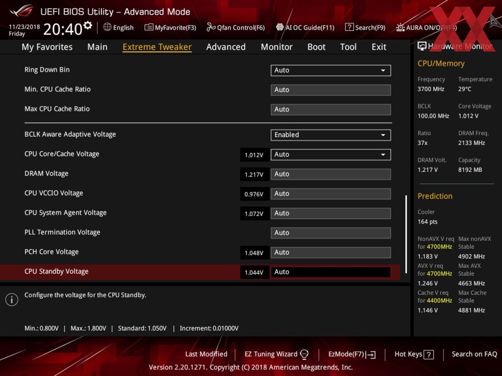Select Extreme Tweaker tab

157,47
